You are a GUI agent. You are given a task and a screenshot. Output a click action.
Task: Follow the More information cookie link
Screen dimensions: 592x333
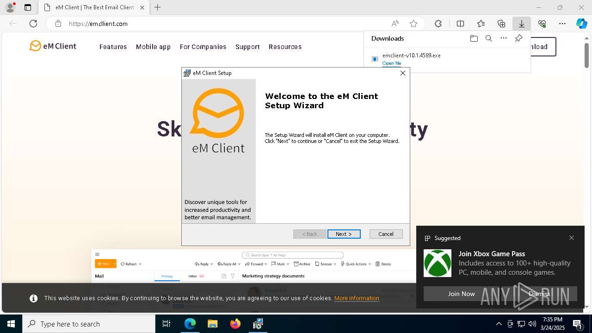click(x=357, y=298)
